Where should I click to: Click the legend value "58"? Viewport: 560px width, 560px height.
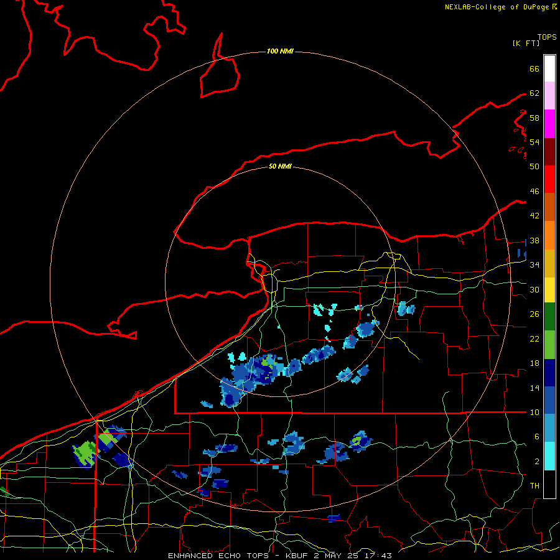click(534, 118)
